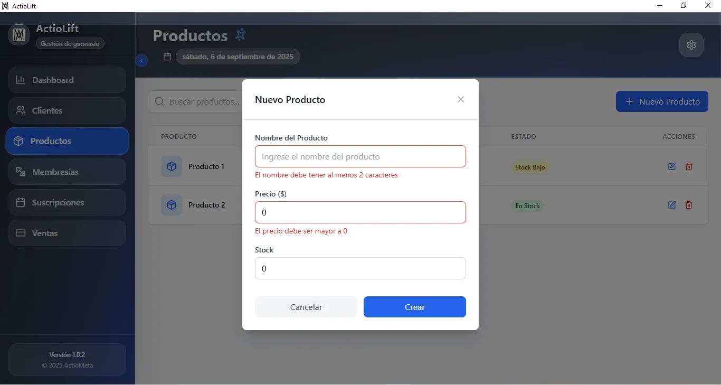Click the Nombre del Producto input field
The height and width of the screenshot is (385, 721).
tap(360, 156)
